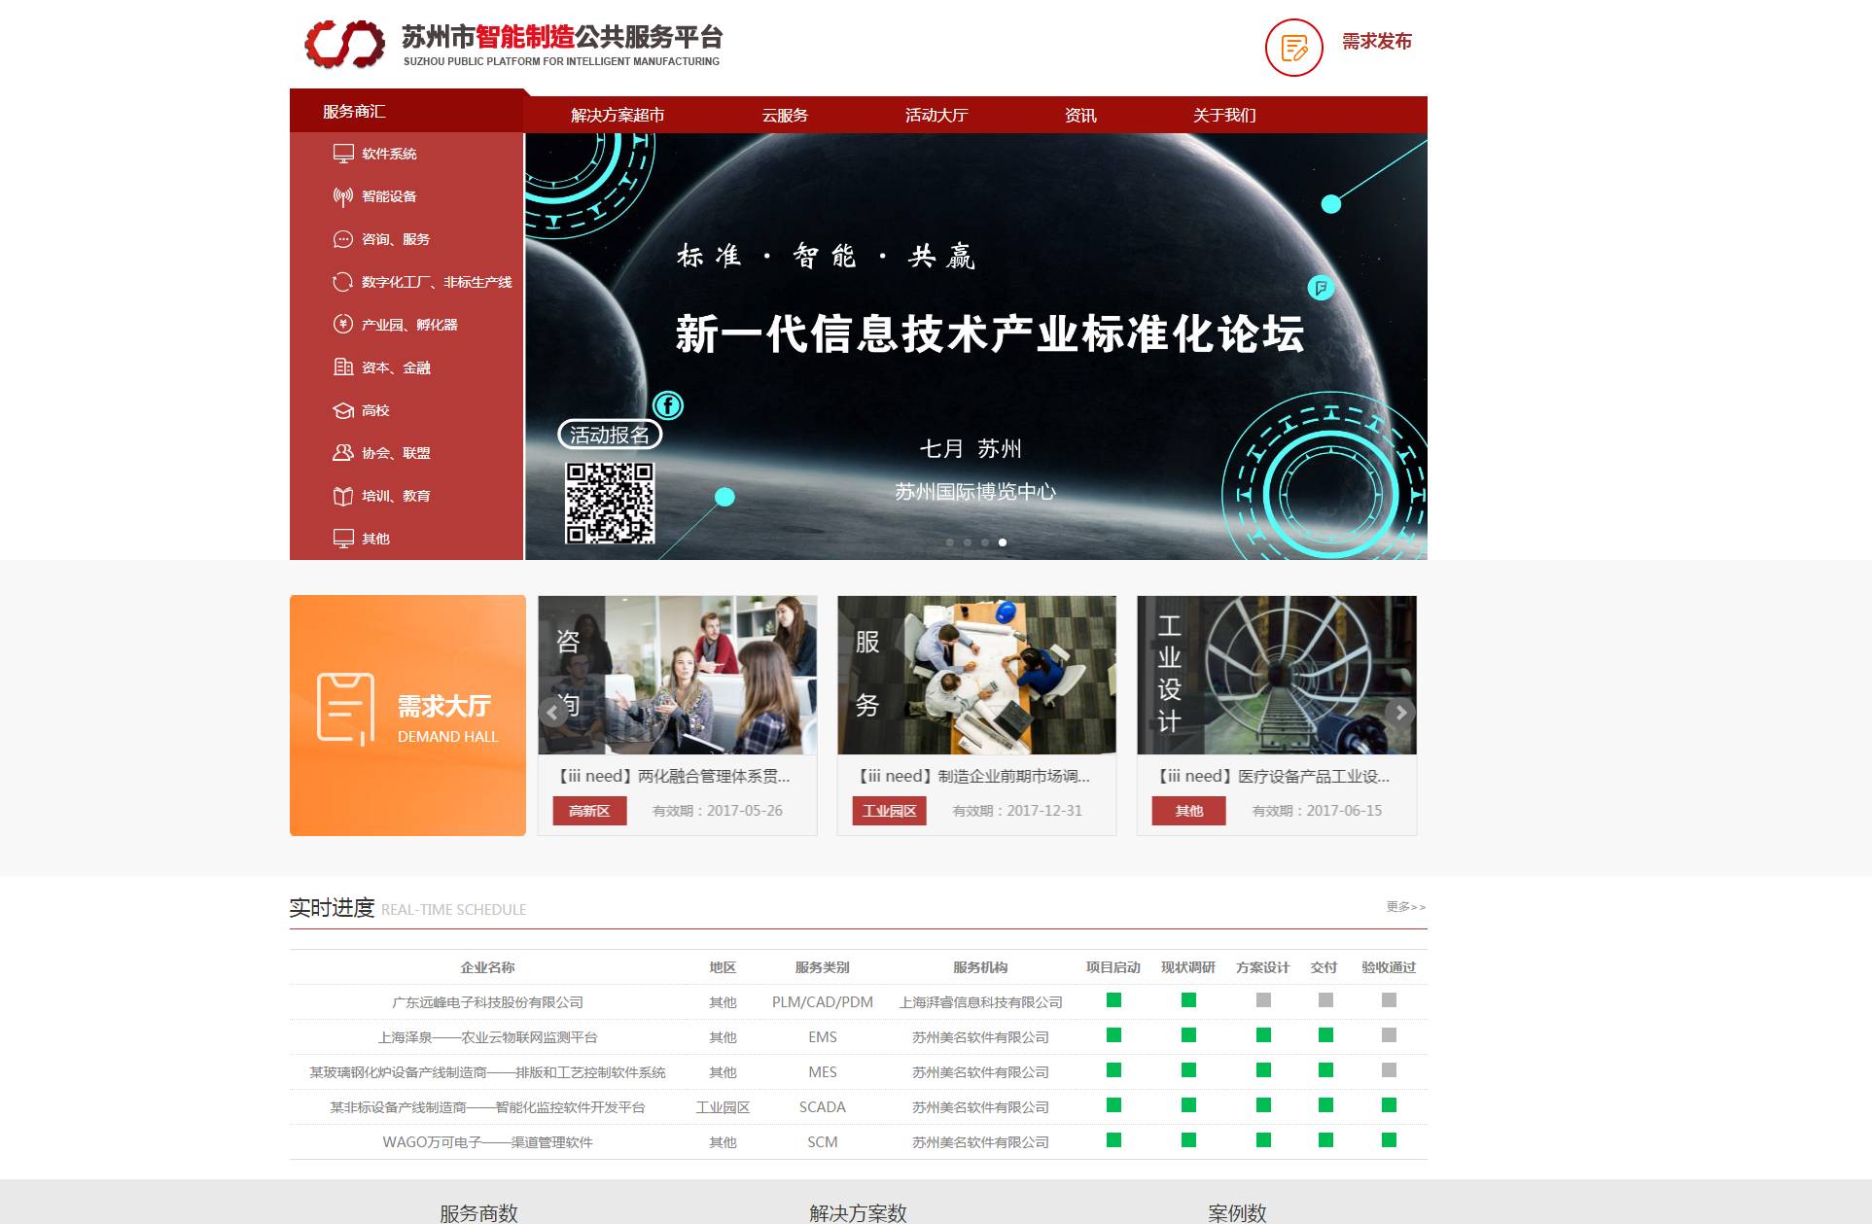Image resolution: width=1872 pixels, height=1224 pixels.
Task: Show previous demand cards with left arrow
Action: [x=552, y=713]
